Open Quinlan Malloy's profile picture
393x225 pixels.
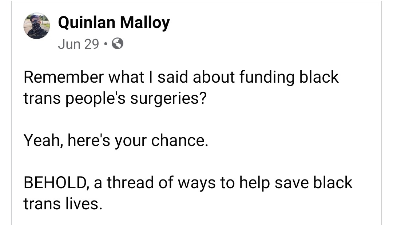pos(36,26)
